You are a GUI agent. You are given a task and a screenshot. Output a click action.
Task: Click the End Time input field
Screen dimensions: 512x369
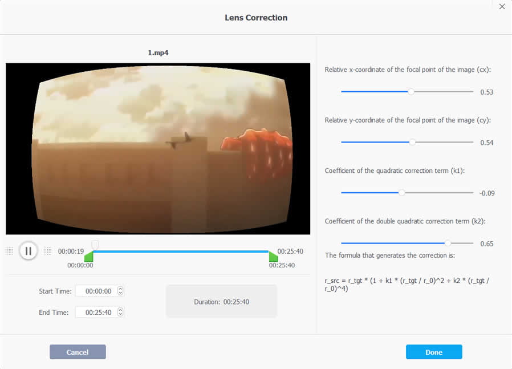point(96,312)
